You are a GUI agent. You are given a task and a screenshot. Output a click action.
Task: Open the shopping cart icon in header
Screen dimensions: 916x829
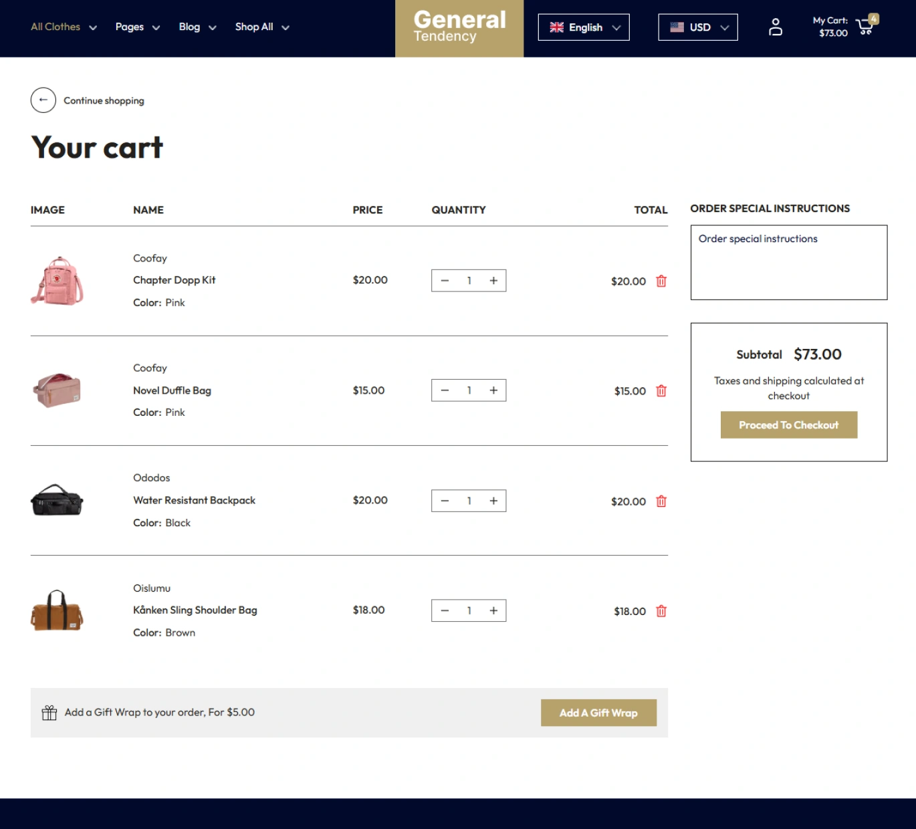click(x=867, y=25)
